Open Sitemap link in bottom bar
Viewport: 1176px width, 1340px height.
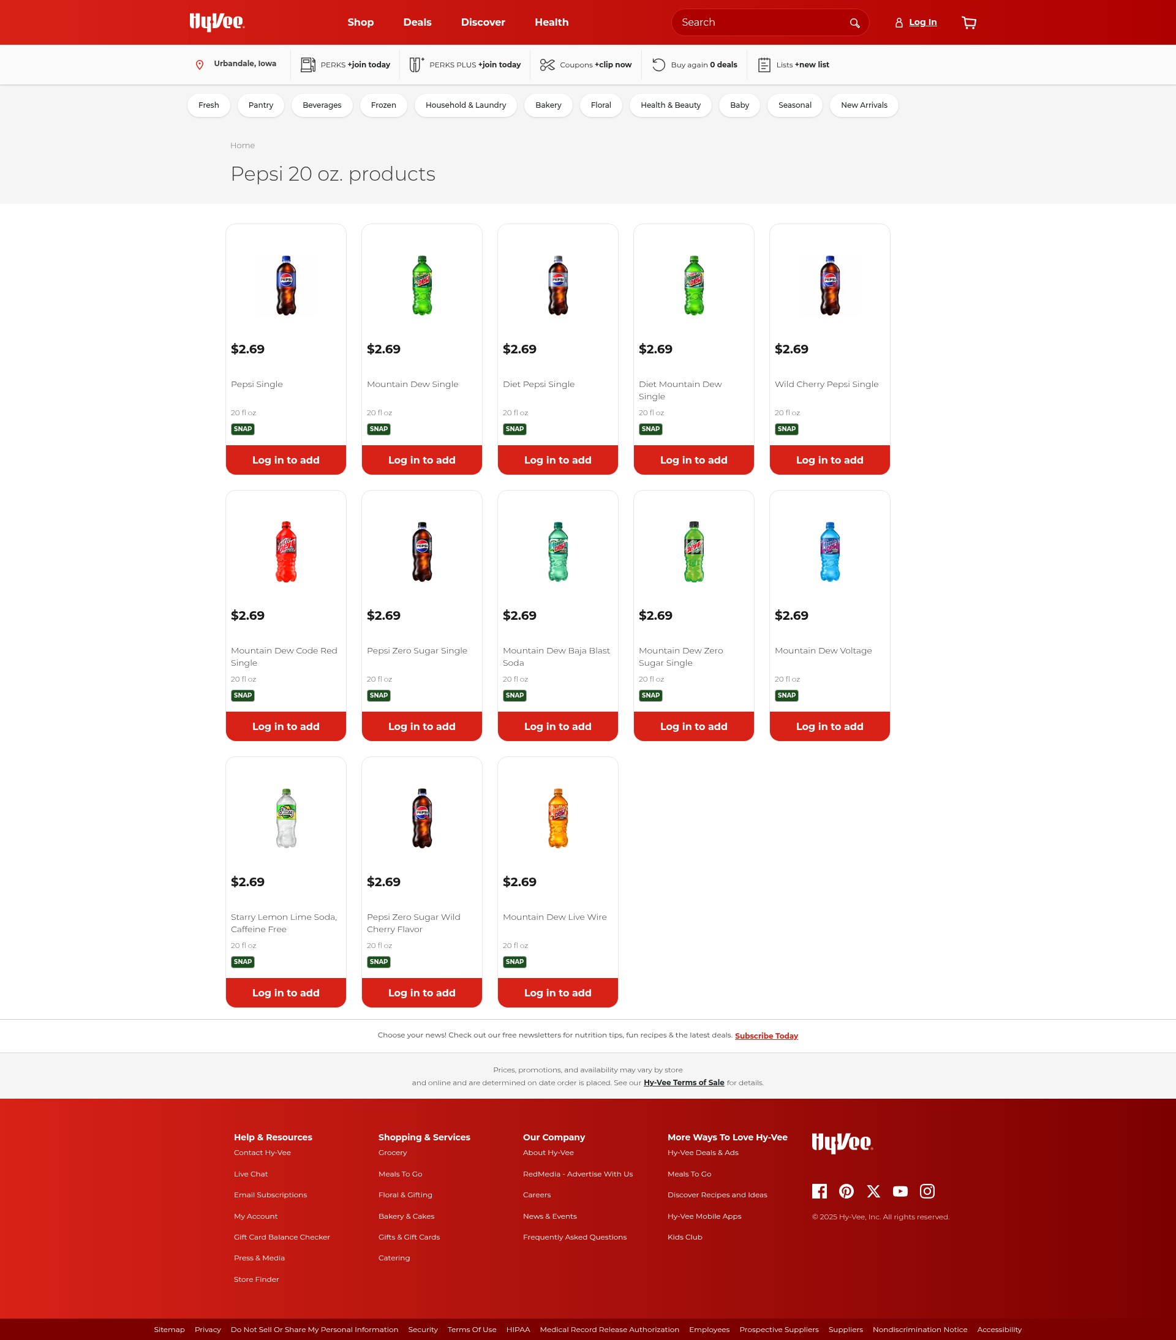pos(169,1330)
